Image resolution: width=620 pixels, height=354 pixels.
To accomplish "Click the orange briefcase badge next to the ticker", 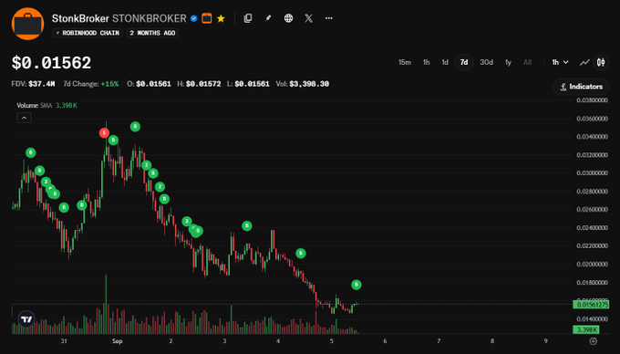I will 206,18.
